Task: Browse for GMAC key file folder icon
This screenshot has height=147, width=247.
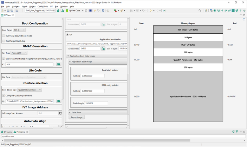Action: pyautogui.click(x=59, y=65)
